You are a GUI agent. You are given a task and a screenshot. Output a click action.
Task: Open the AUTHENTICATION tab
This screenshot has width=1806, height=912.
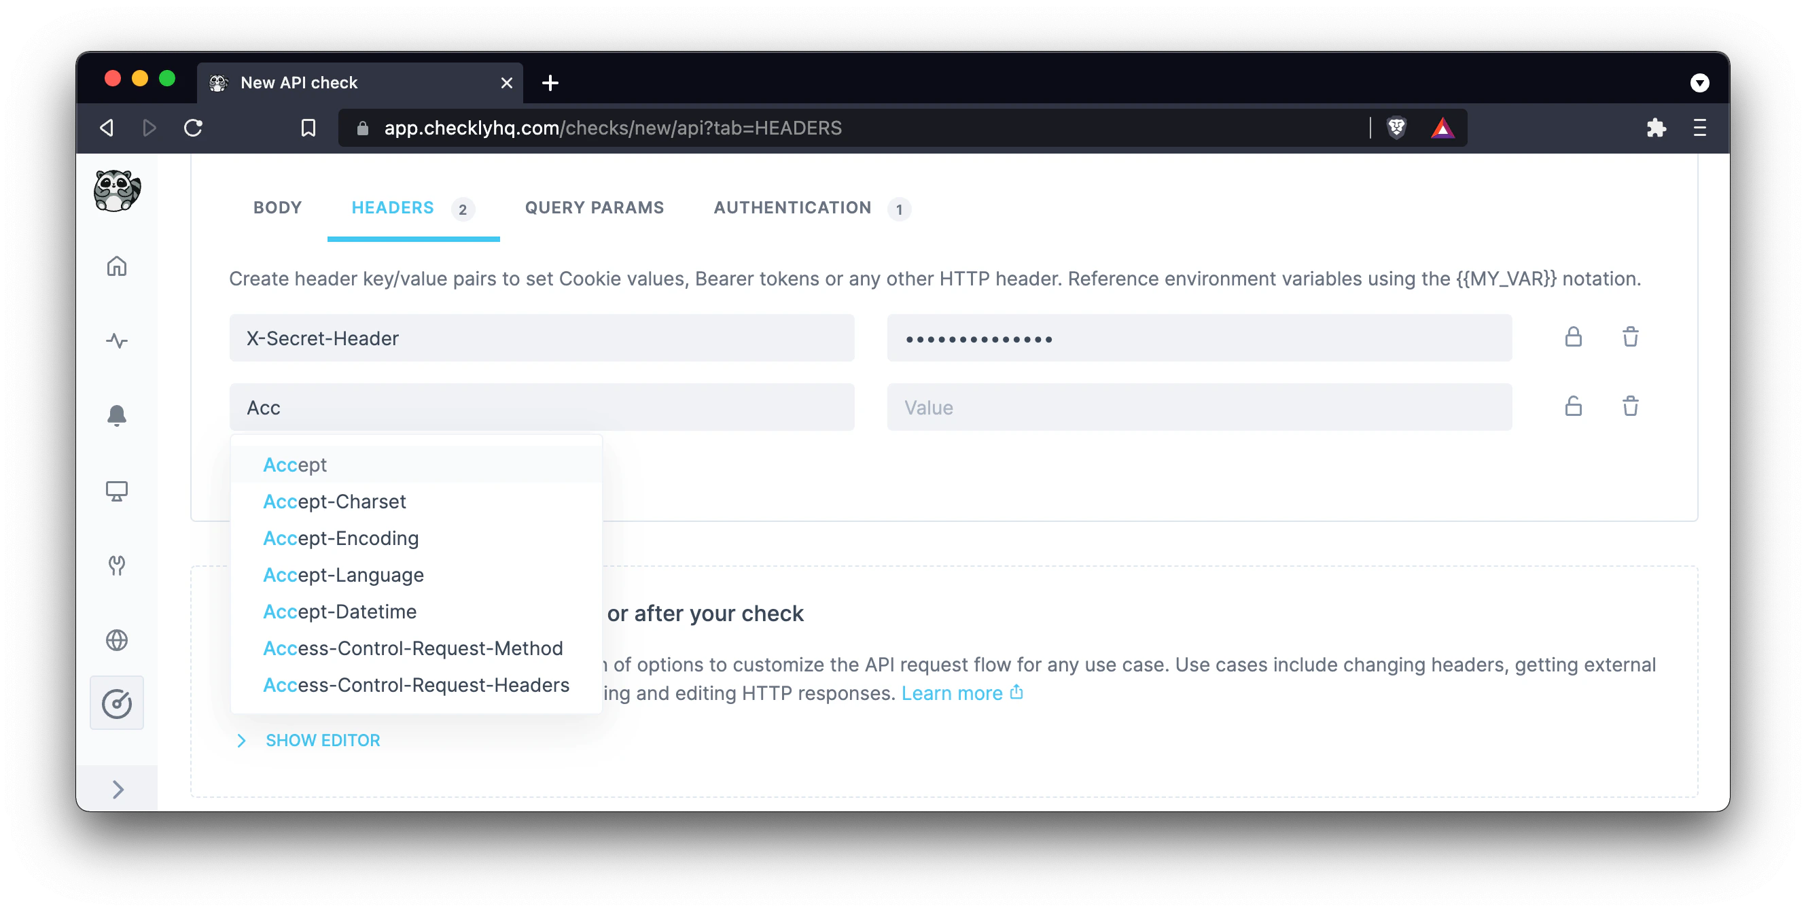[x=792, y=207]
